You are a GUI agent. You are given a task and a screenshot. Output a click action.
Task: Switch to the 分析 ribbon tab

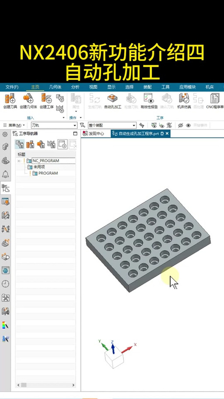click(x=75, y=87)
